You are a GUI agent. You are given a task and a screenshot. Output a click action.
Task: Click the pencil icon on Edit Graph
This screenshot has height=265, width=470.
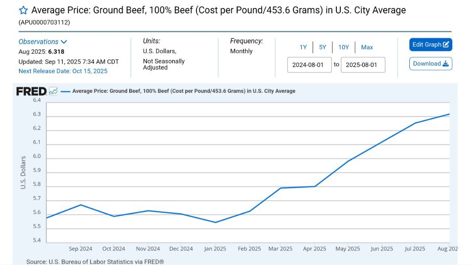pyautogui.click(x=446, y=45)
